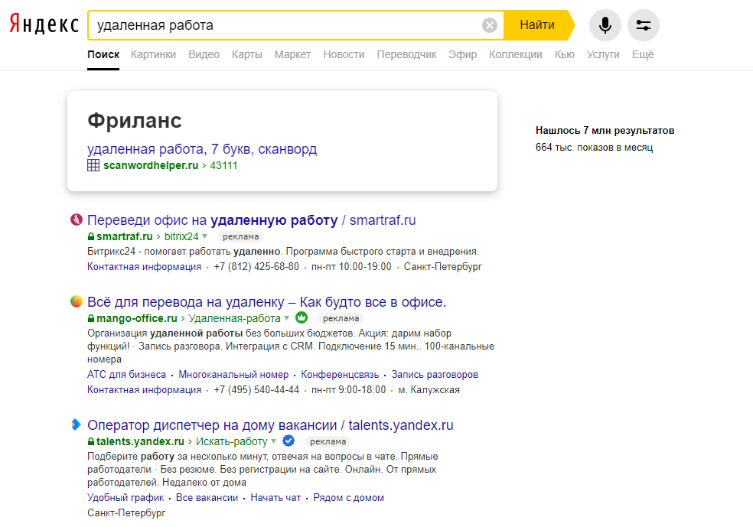
Task: Click the talents.yandex favicon
Action: pos(77,425)
